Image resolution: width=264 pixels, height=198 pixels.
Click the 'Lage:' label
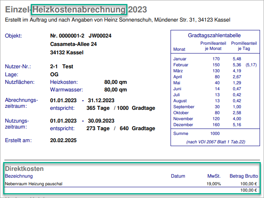[12, 74]
